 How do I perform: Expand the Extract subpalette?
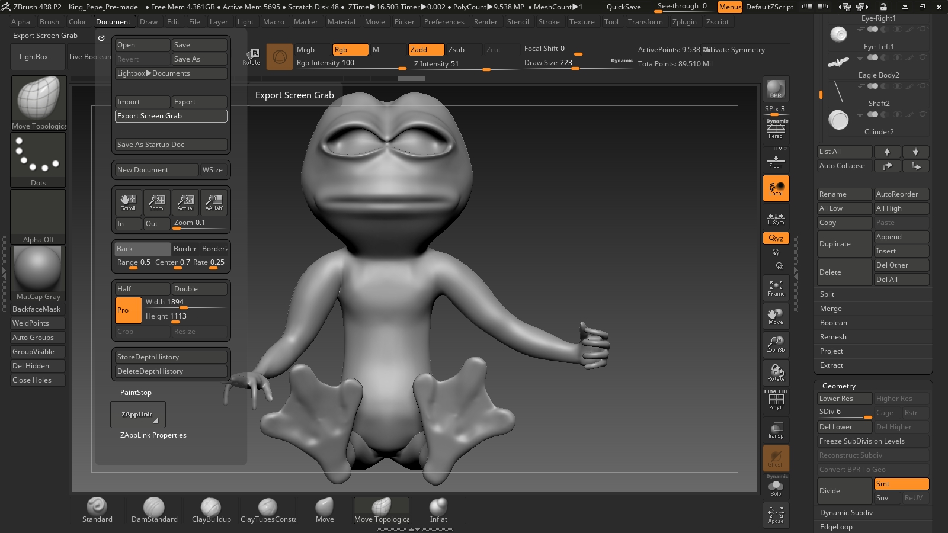click(x=831, y=365)
